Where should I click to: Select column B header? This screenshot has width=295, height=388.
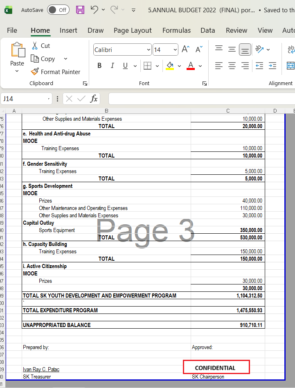pyautogui.click(x=106, y=111)
